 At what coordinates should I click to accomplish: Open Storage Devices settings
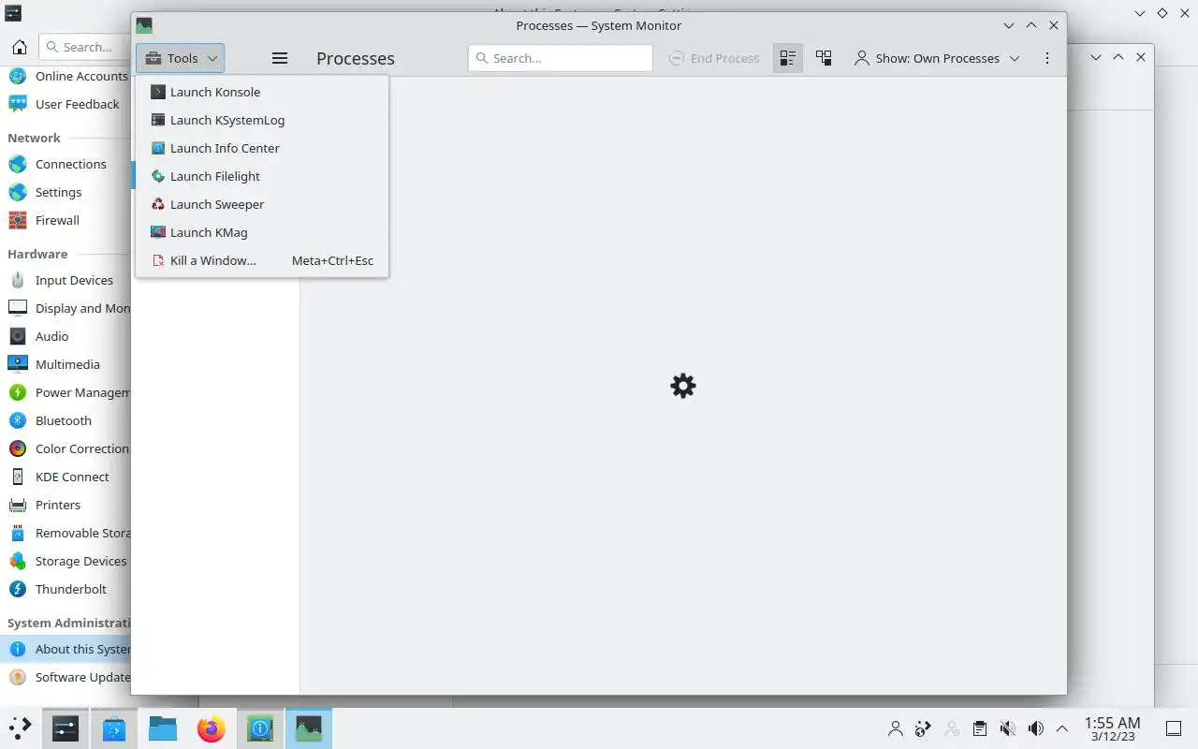click(67, 561)
